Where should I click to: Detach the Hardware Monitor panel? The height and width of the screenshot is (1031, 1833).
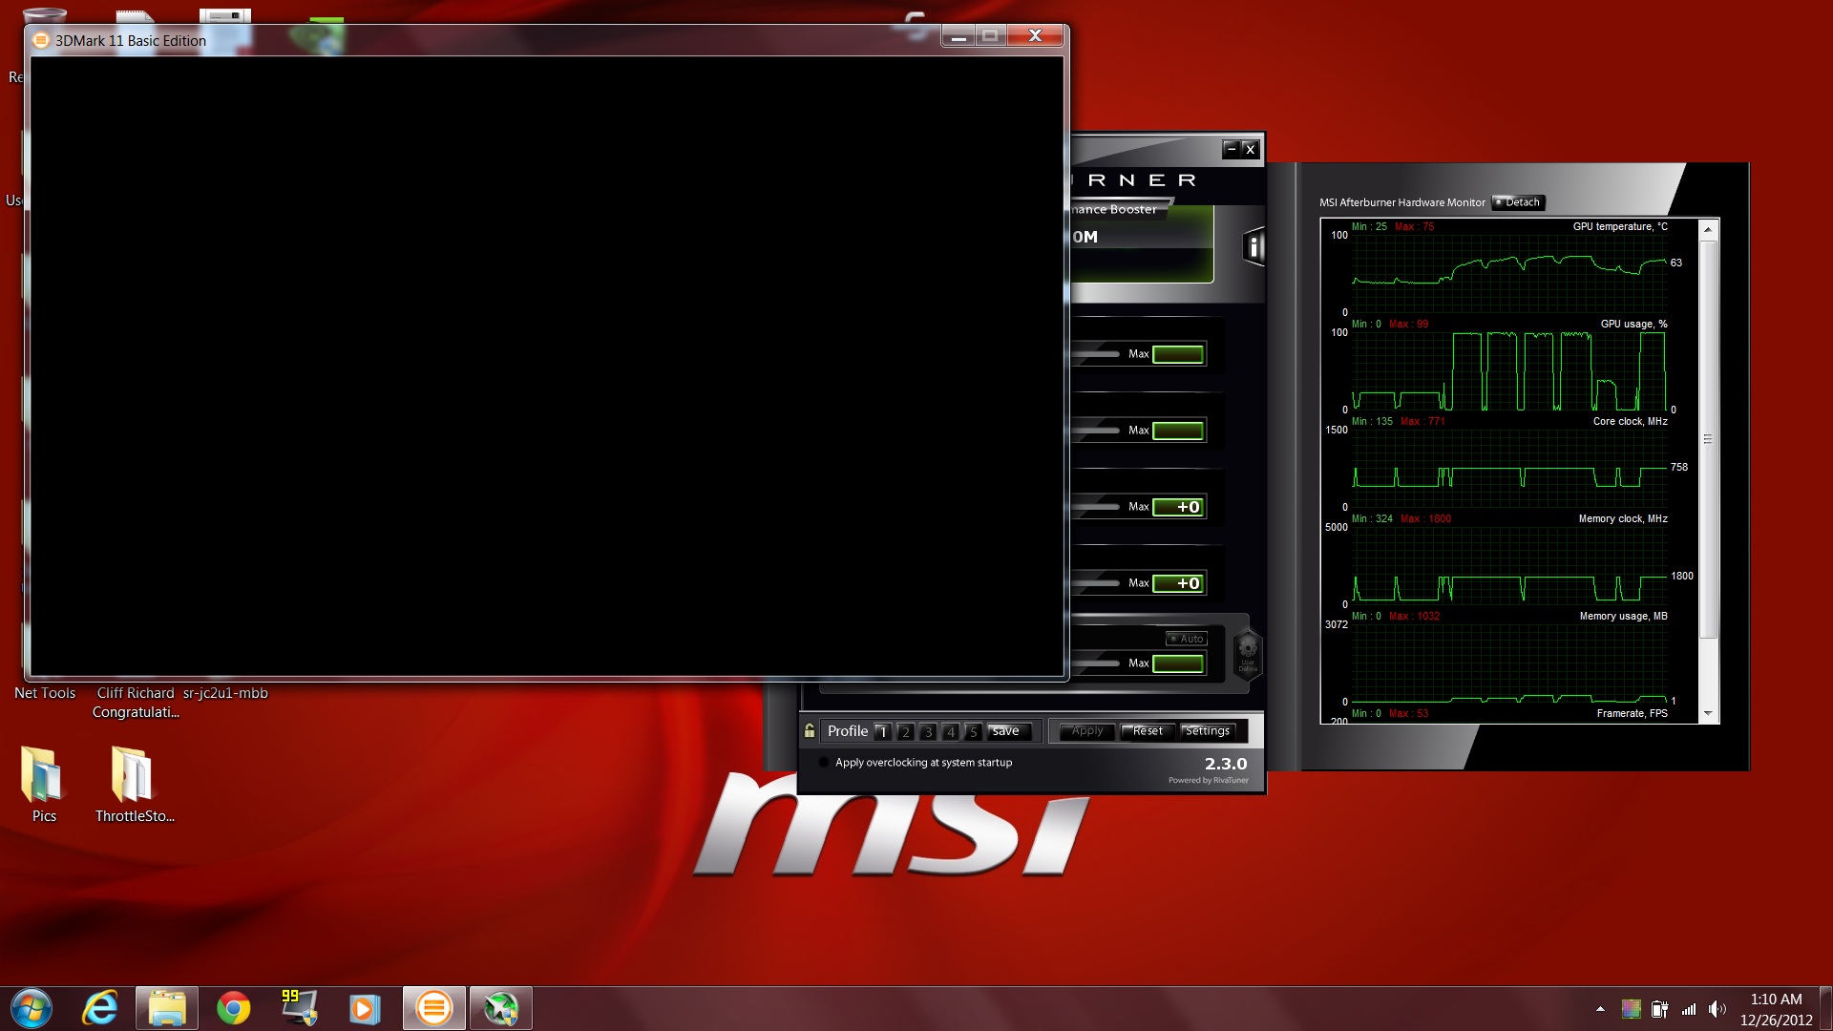pos(1518,202)
